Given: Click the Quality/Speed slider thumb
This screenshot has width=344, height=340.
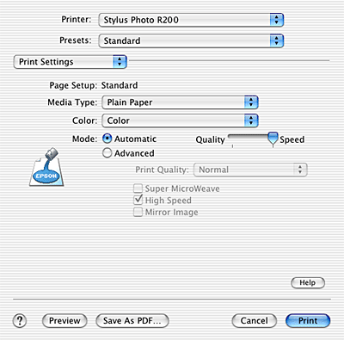Looking at the screenshot, I should coord(273,139).
